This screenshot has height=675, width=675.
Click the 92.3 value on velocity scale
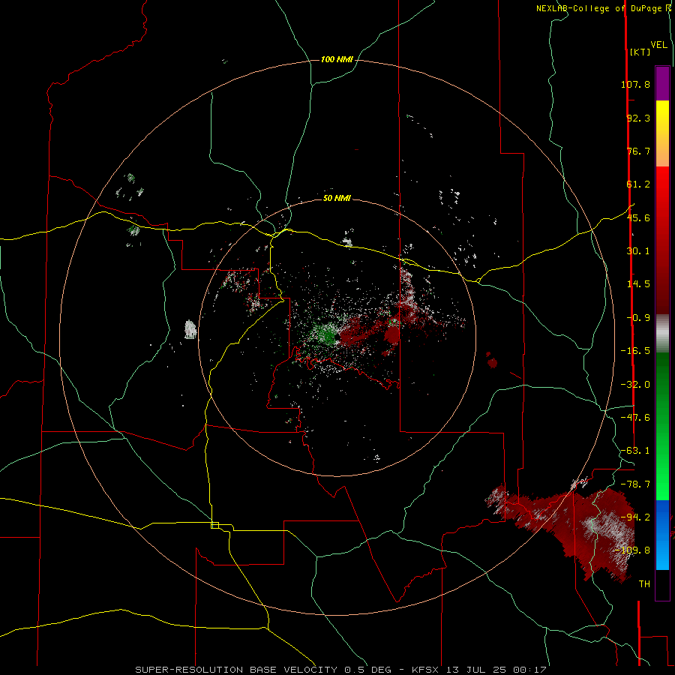tap(638, 118)
